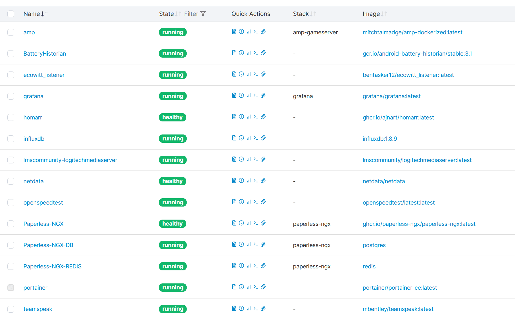Open stats icon for grafana container
This screenshot has width=515, height=324.
(x=249, y=95)
